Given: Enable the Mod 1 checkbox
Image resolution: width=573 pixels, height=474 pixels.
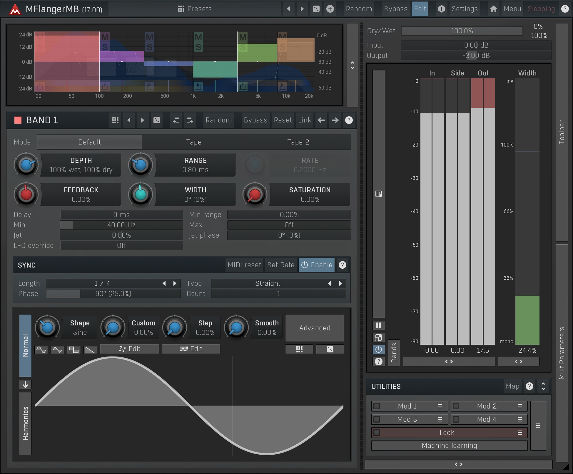Looking at the screenshot, I should tap(377, 406).
